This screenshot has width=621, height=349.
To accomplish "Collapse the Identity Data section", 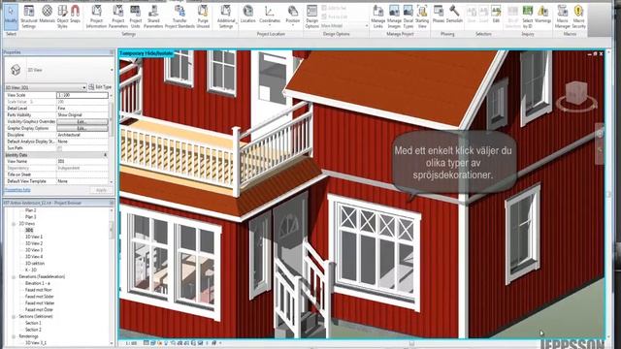I will tap(106, 155).
